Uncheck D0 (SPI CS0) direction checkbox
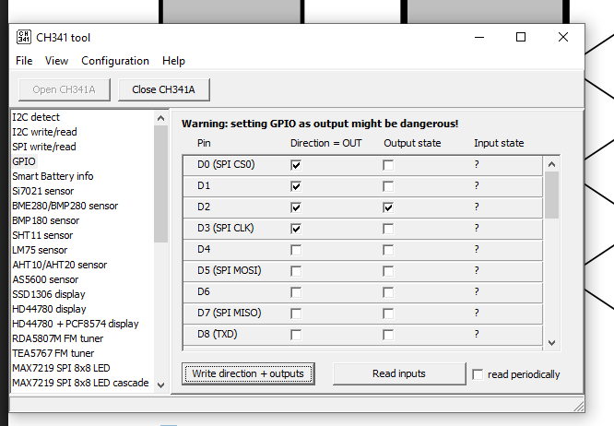This screenshot has width=614, height=426. click(x=296, y=165)
